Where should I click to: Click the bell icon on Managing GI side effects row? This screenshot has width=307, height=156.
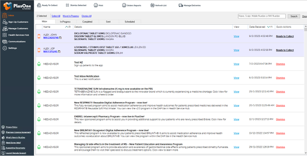[x=39, y=147]
